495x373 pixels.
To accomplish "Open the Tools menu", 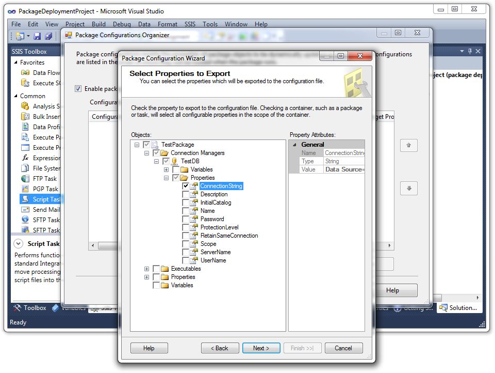I will click(x=210, y=24).
